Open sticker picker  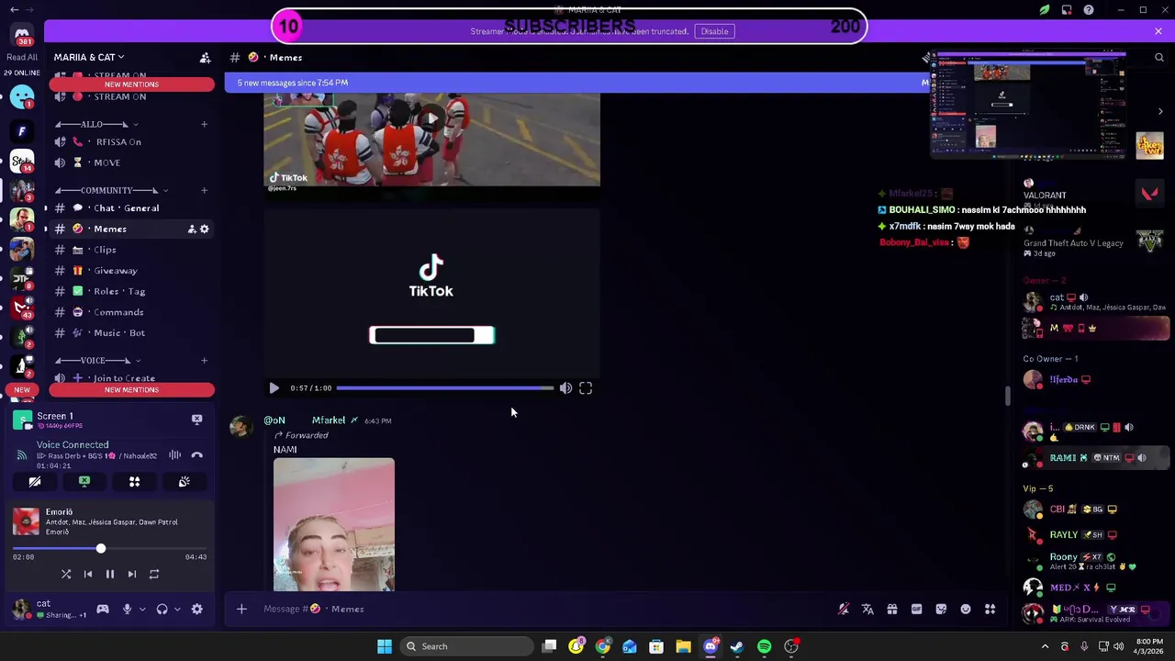click(941, 609)
